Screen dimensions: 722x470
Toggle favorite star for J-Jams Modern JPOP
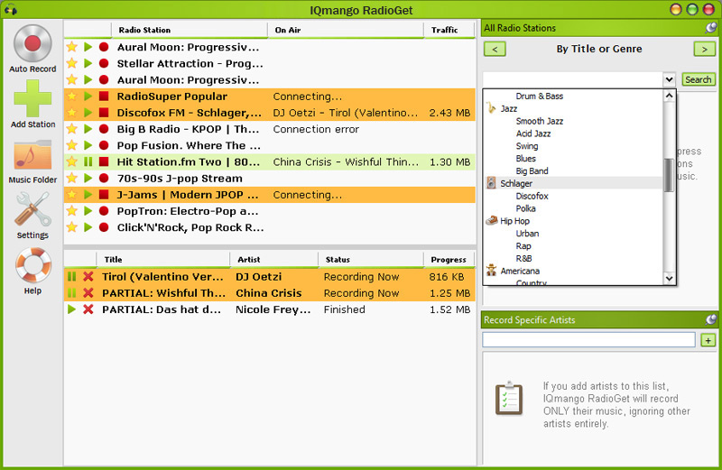[71, 195]
